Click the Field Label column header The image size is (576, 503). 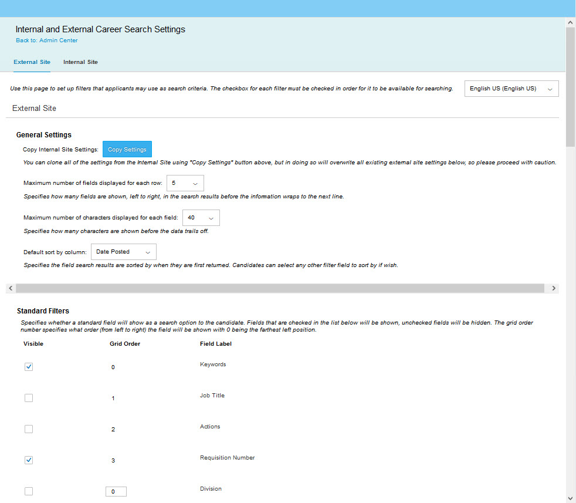(x=216, y=344)
